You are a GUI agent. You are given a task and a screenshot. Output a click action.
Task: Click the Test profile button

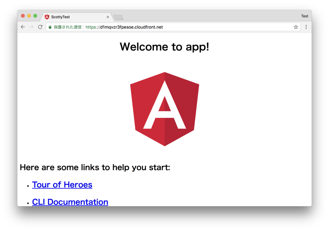point(305,16)
